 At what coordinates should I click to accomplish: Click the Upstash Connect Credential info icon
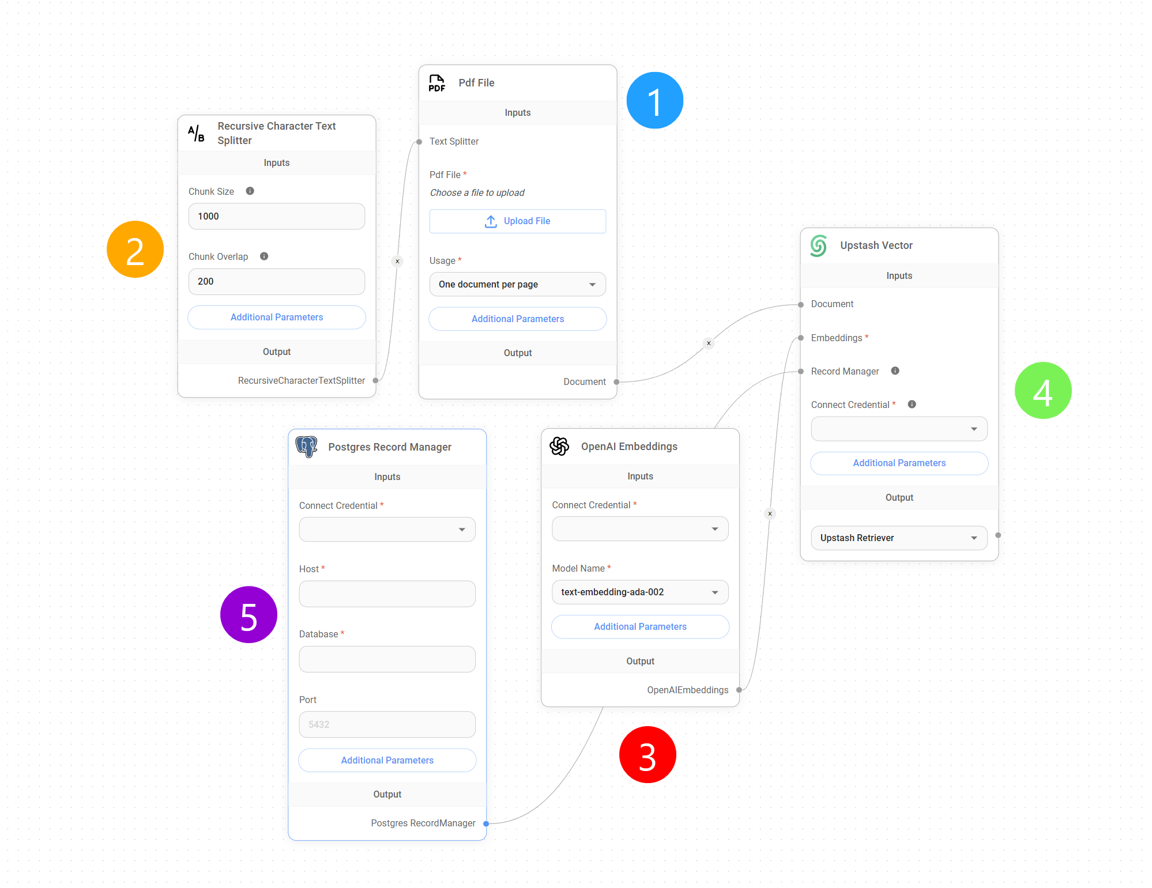click(912, 405)
